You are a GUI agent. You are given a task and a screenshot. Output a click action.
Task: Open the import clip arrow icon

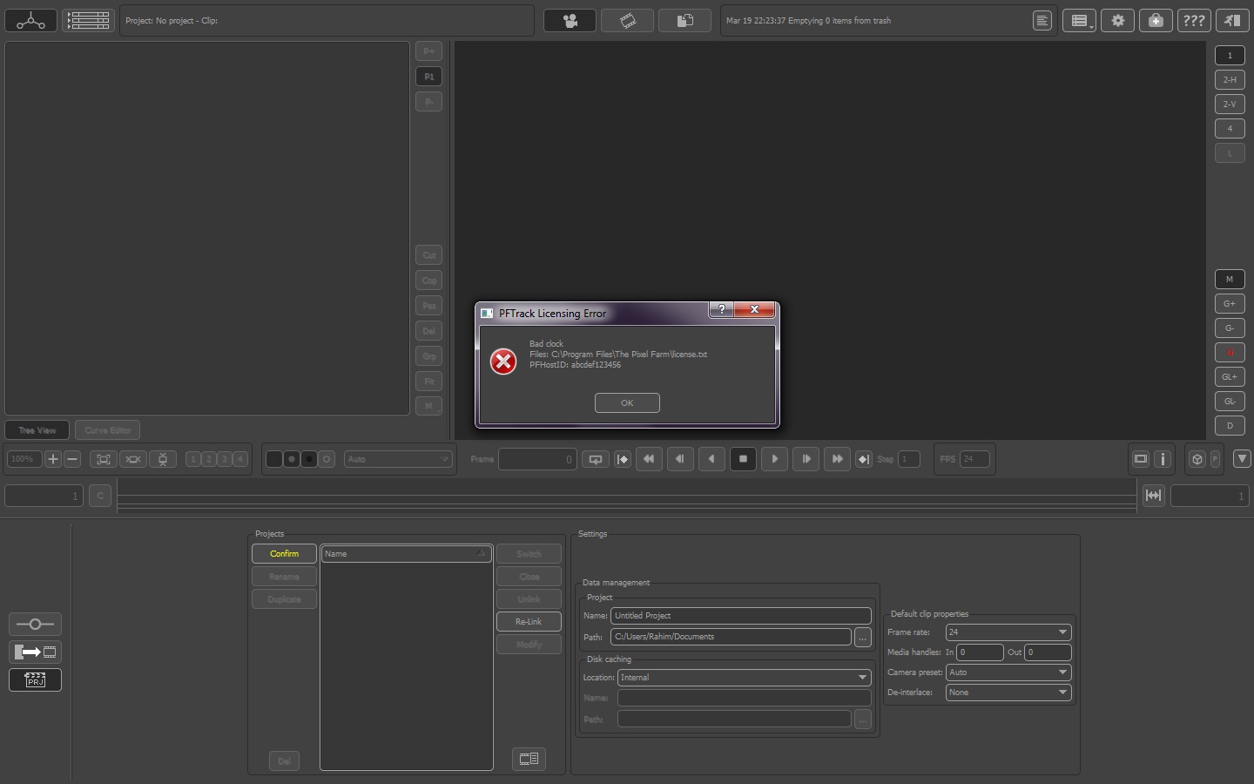[x=35, y=652]
